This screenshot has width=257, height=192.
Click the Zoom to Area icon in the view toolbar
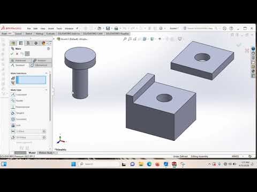pyautogui.click(x=130, y=39)
